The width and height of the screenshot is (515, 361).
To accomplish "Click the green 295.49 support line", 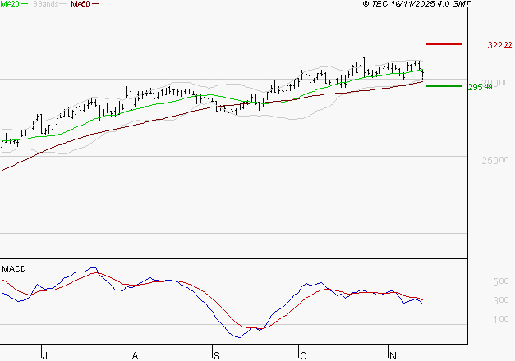I will coord(444,85).
